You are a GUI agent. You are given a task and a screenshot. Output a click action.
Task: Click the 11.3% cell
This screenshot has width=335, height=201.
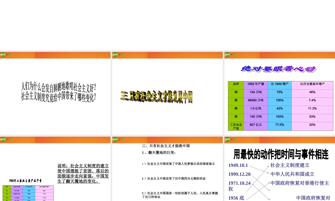[312, 110]
